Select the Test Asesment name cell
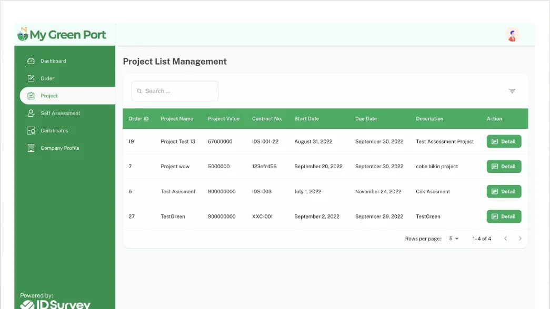 178,192
